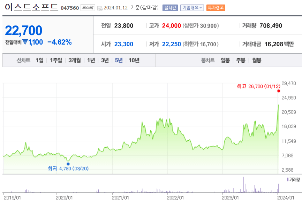The height and width of the screenshot is (203, 302).
Task: Click the 2024.01.12 기준 date text
Action: tap(131, 8)
